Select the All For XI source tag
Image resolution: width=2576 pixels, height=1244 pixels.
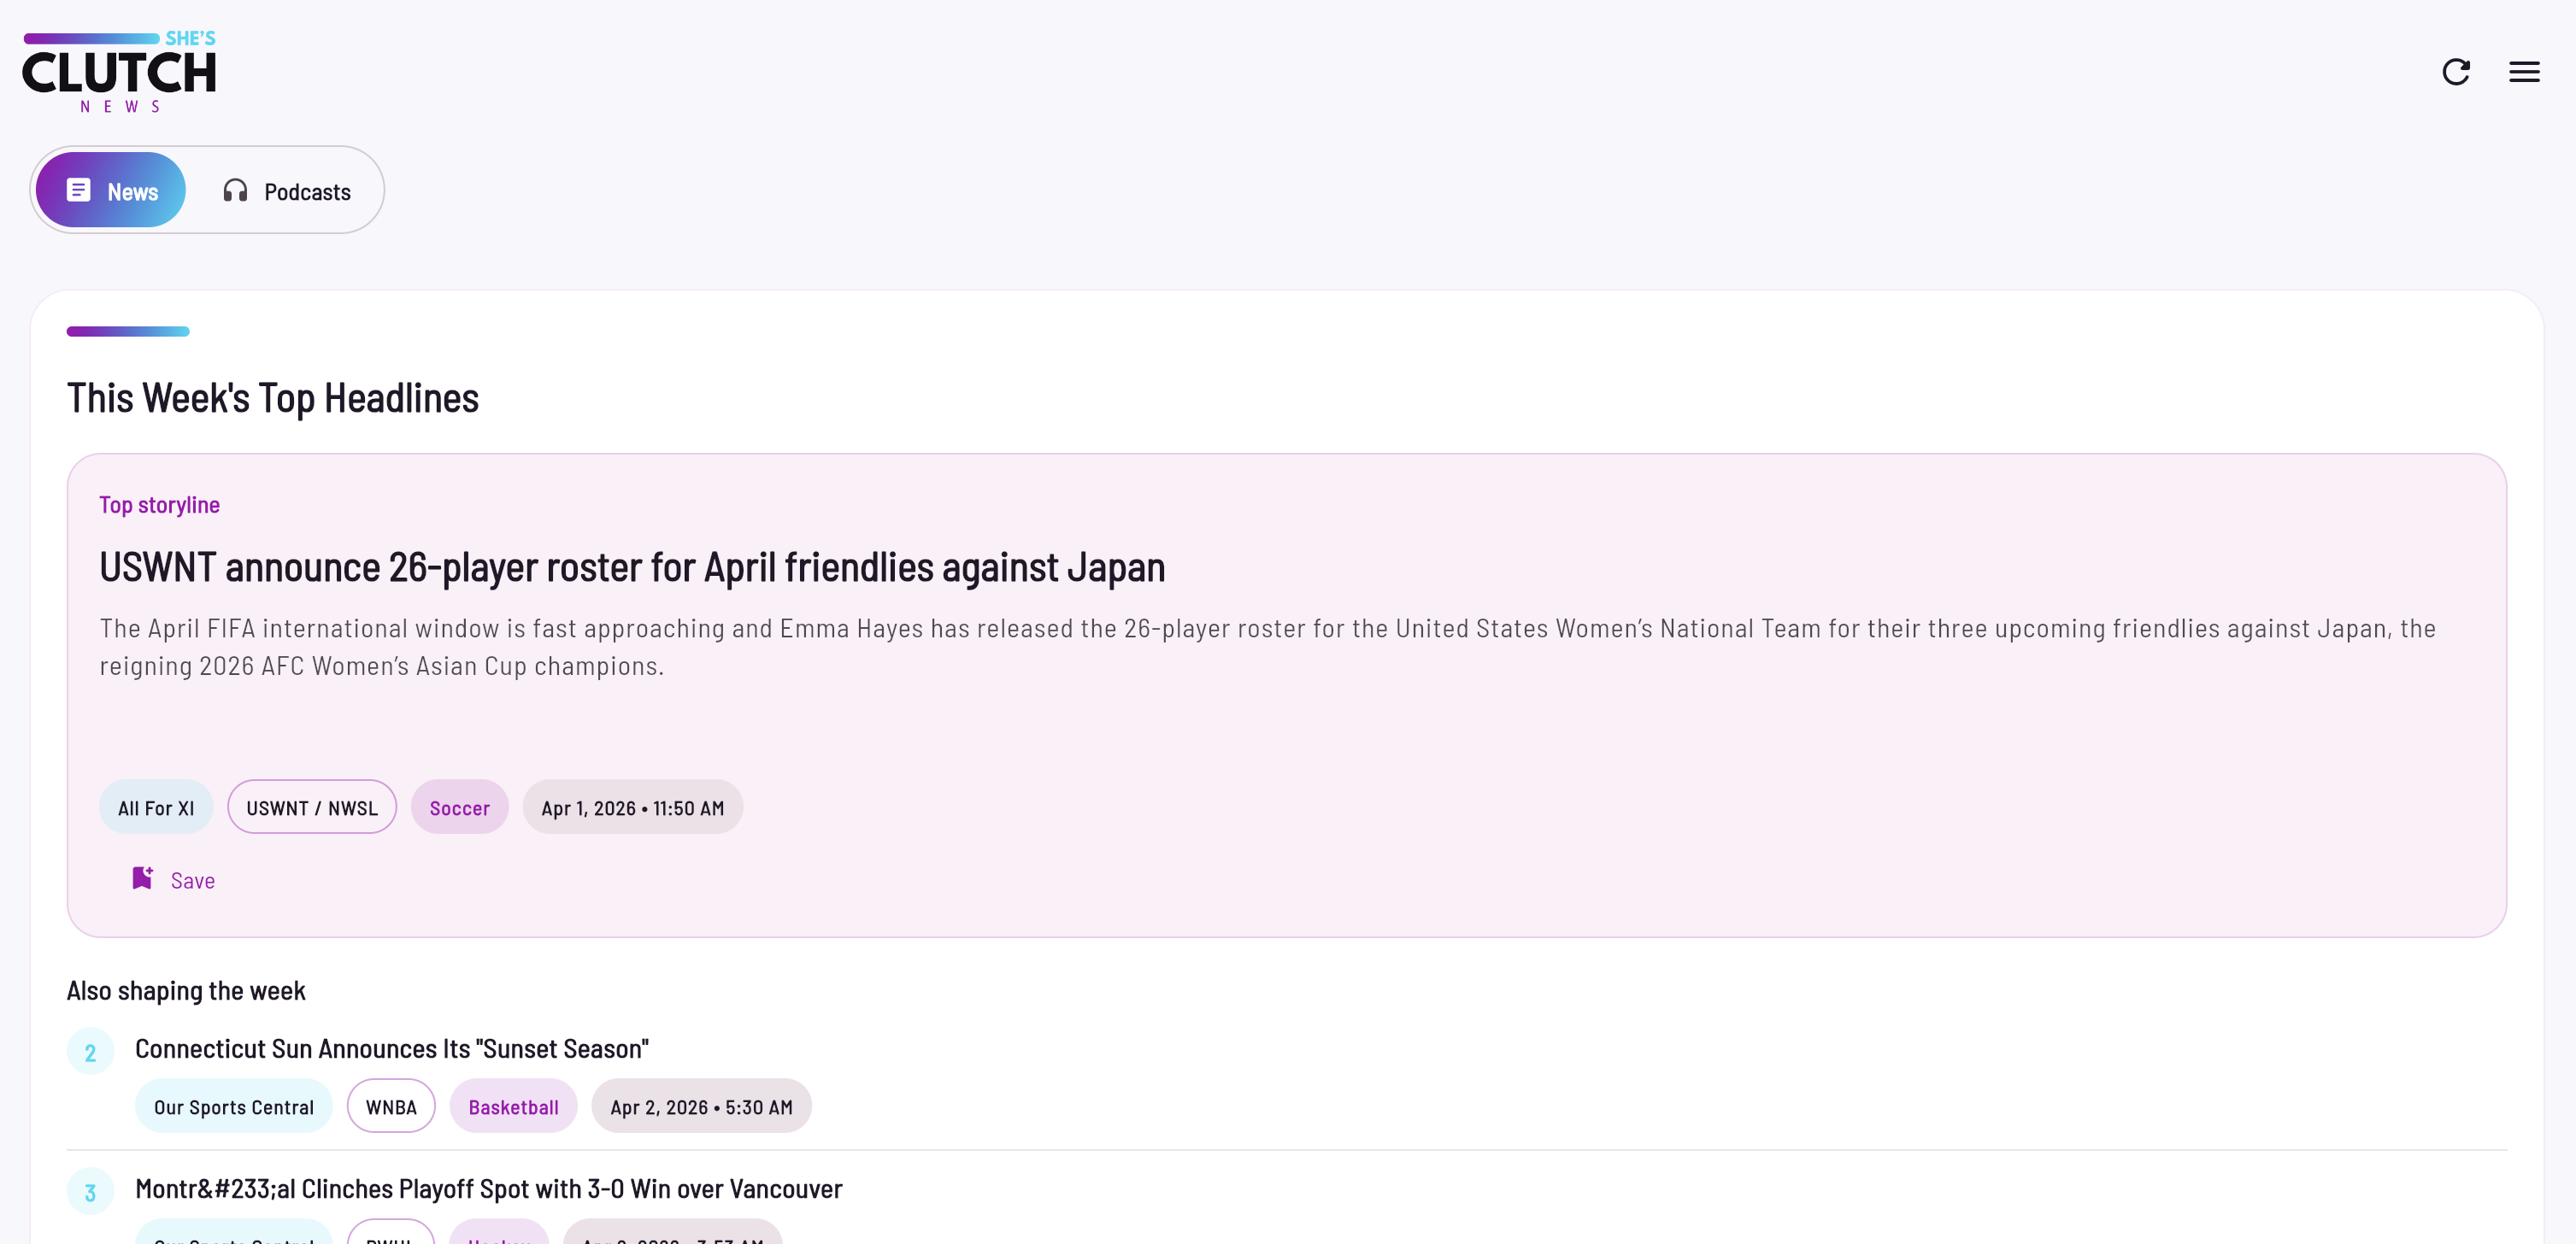(x=156, y=807)
